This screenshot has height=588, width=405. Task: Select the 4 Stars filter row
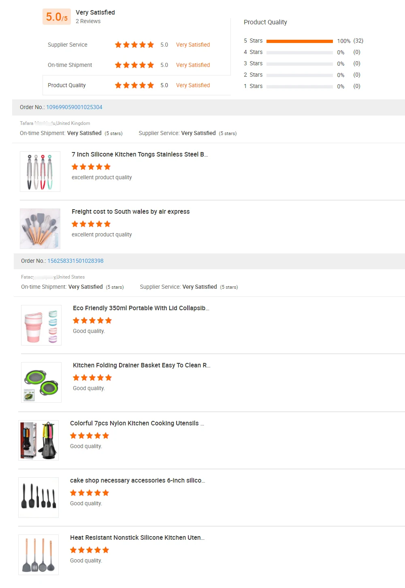point(254,52)
